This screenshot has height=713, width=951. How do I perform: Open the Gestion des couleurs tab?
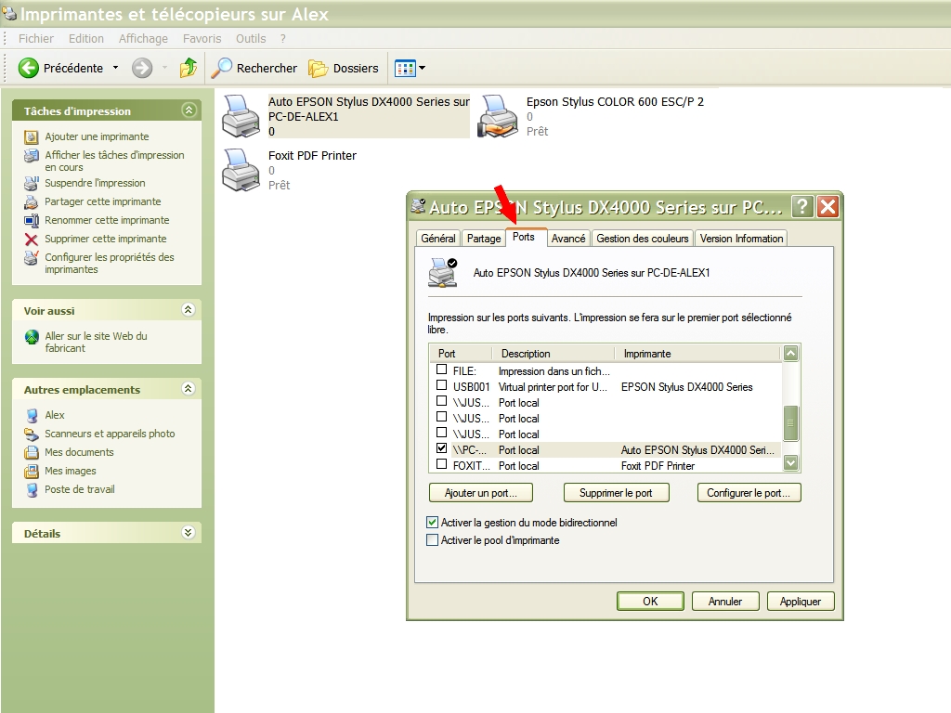point(643,239)
